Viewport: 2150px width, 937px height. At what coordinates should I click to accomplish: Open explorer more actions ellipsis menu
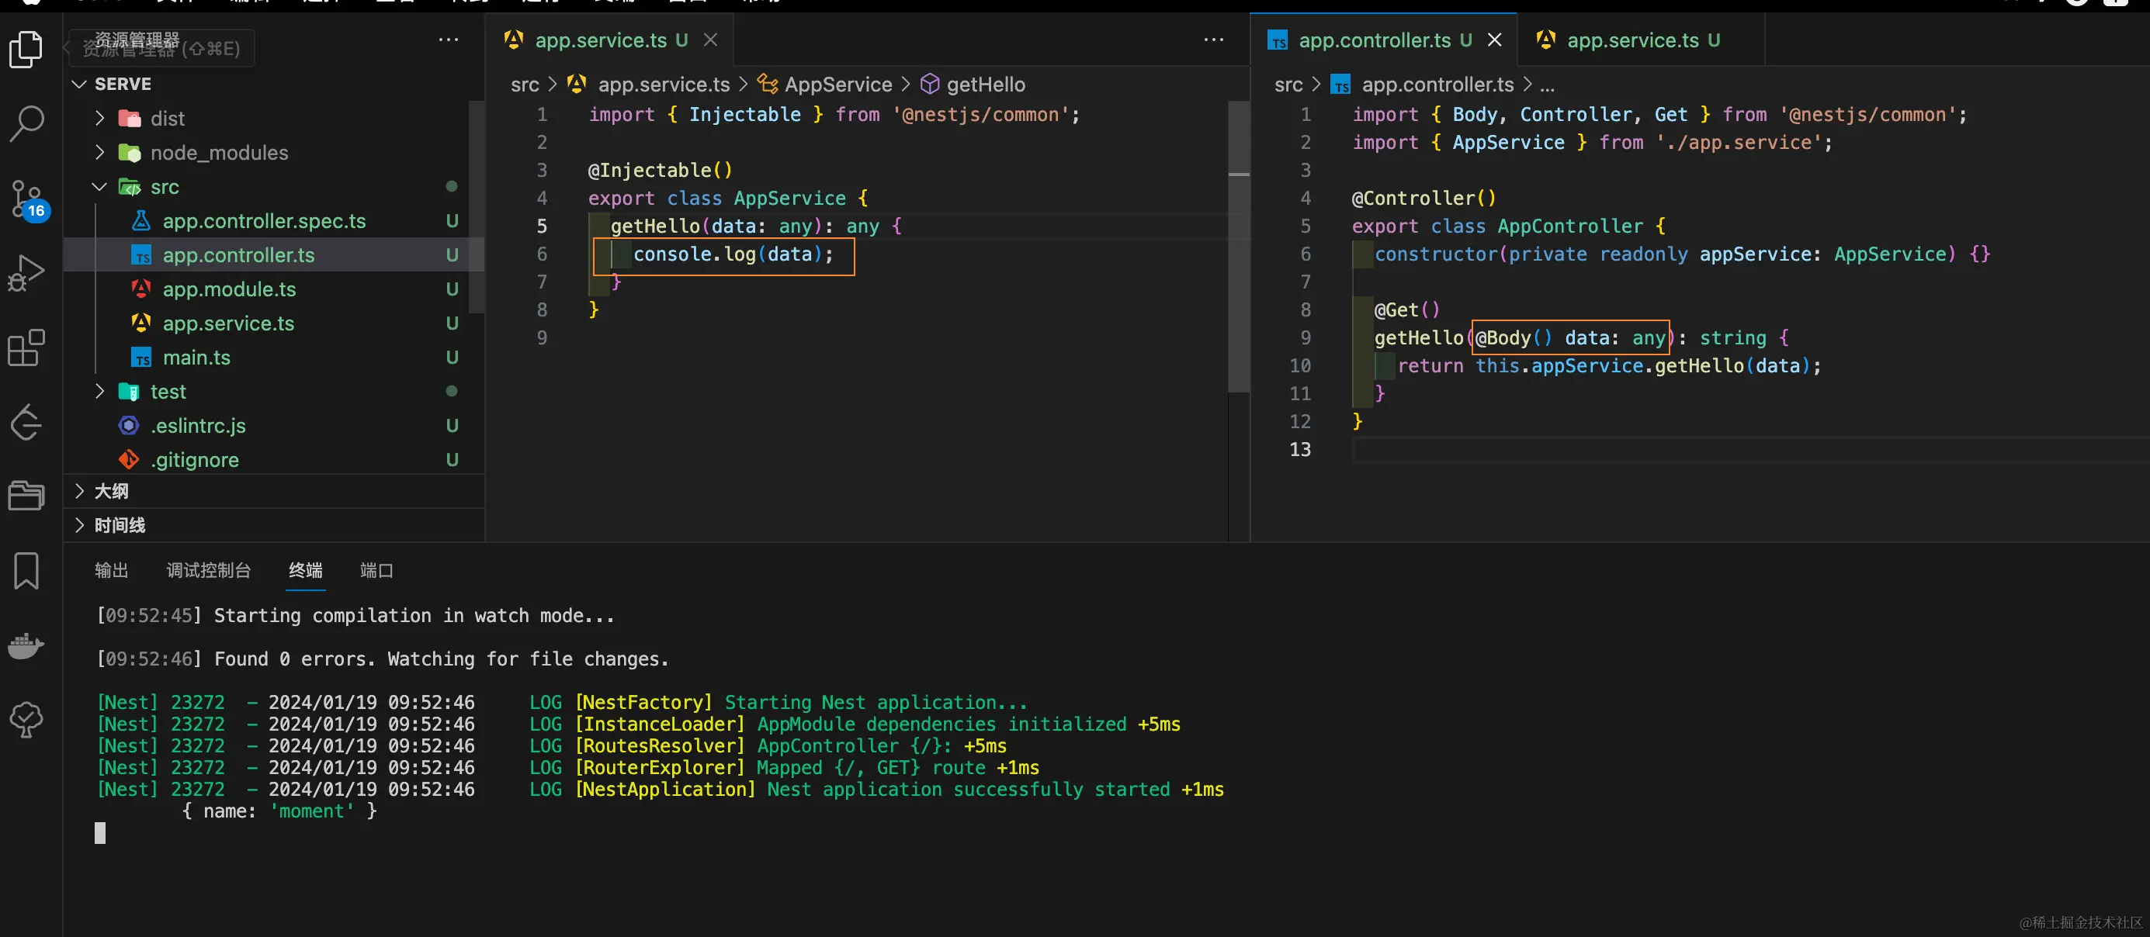pos(448,40)
